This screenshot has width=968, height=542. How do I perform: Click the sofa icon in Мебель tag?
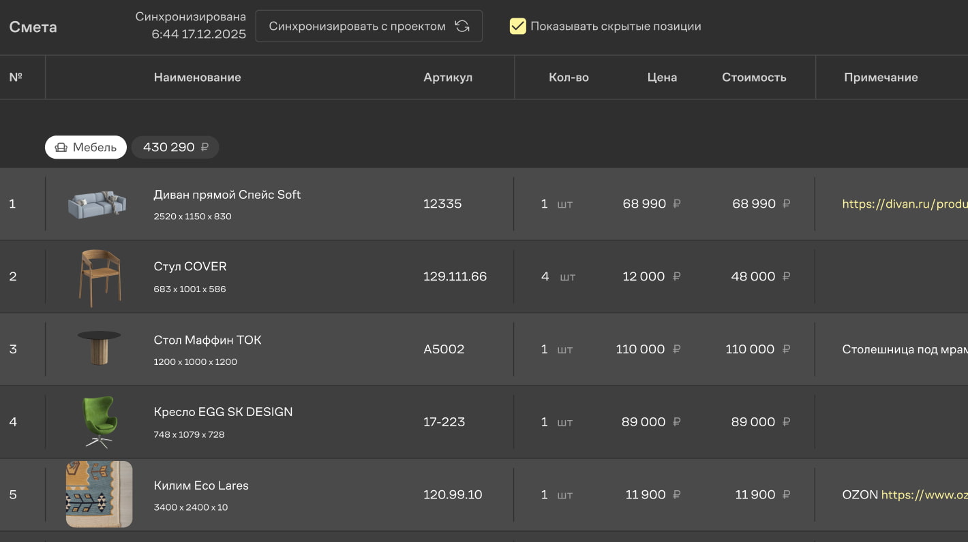tap(61, 147)
